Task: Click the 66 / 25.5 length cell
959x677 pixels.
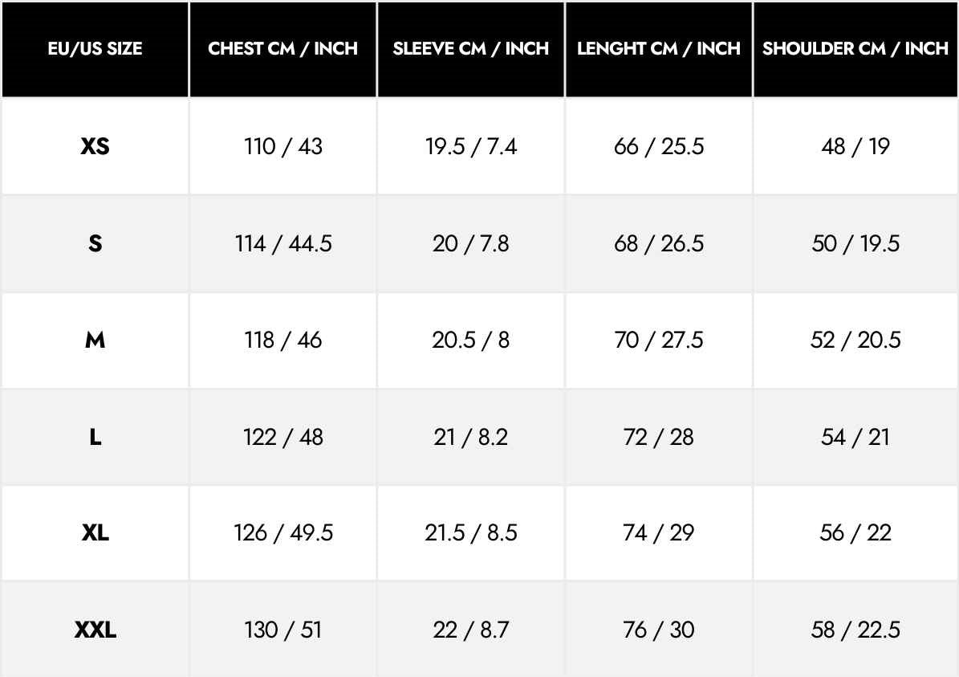Action: pyautogui.click(x=658, y=147)
